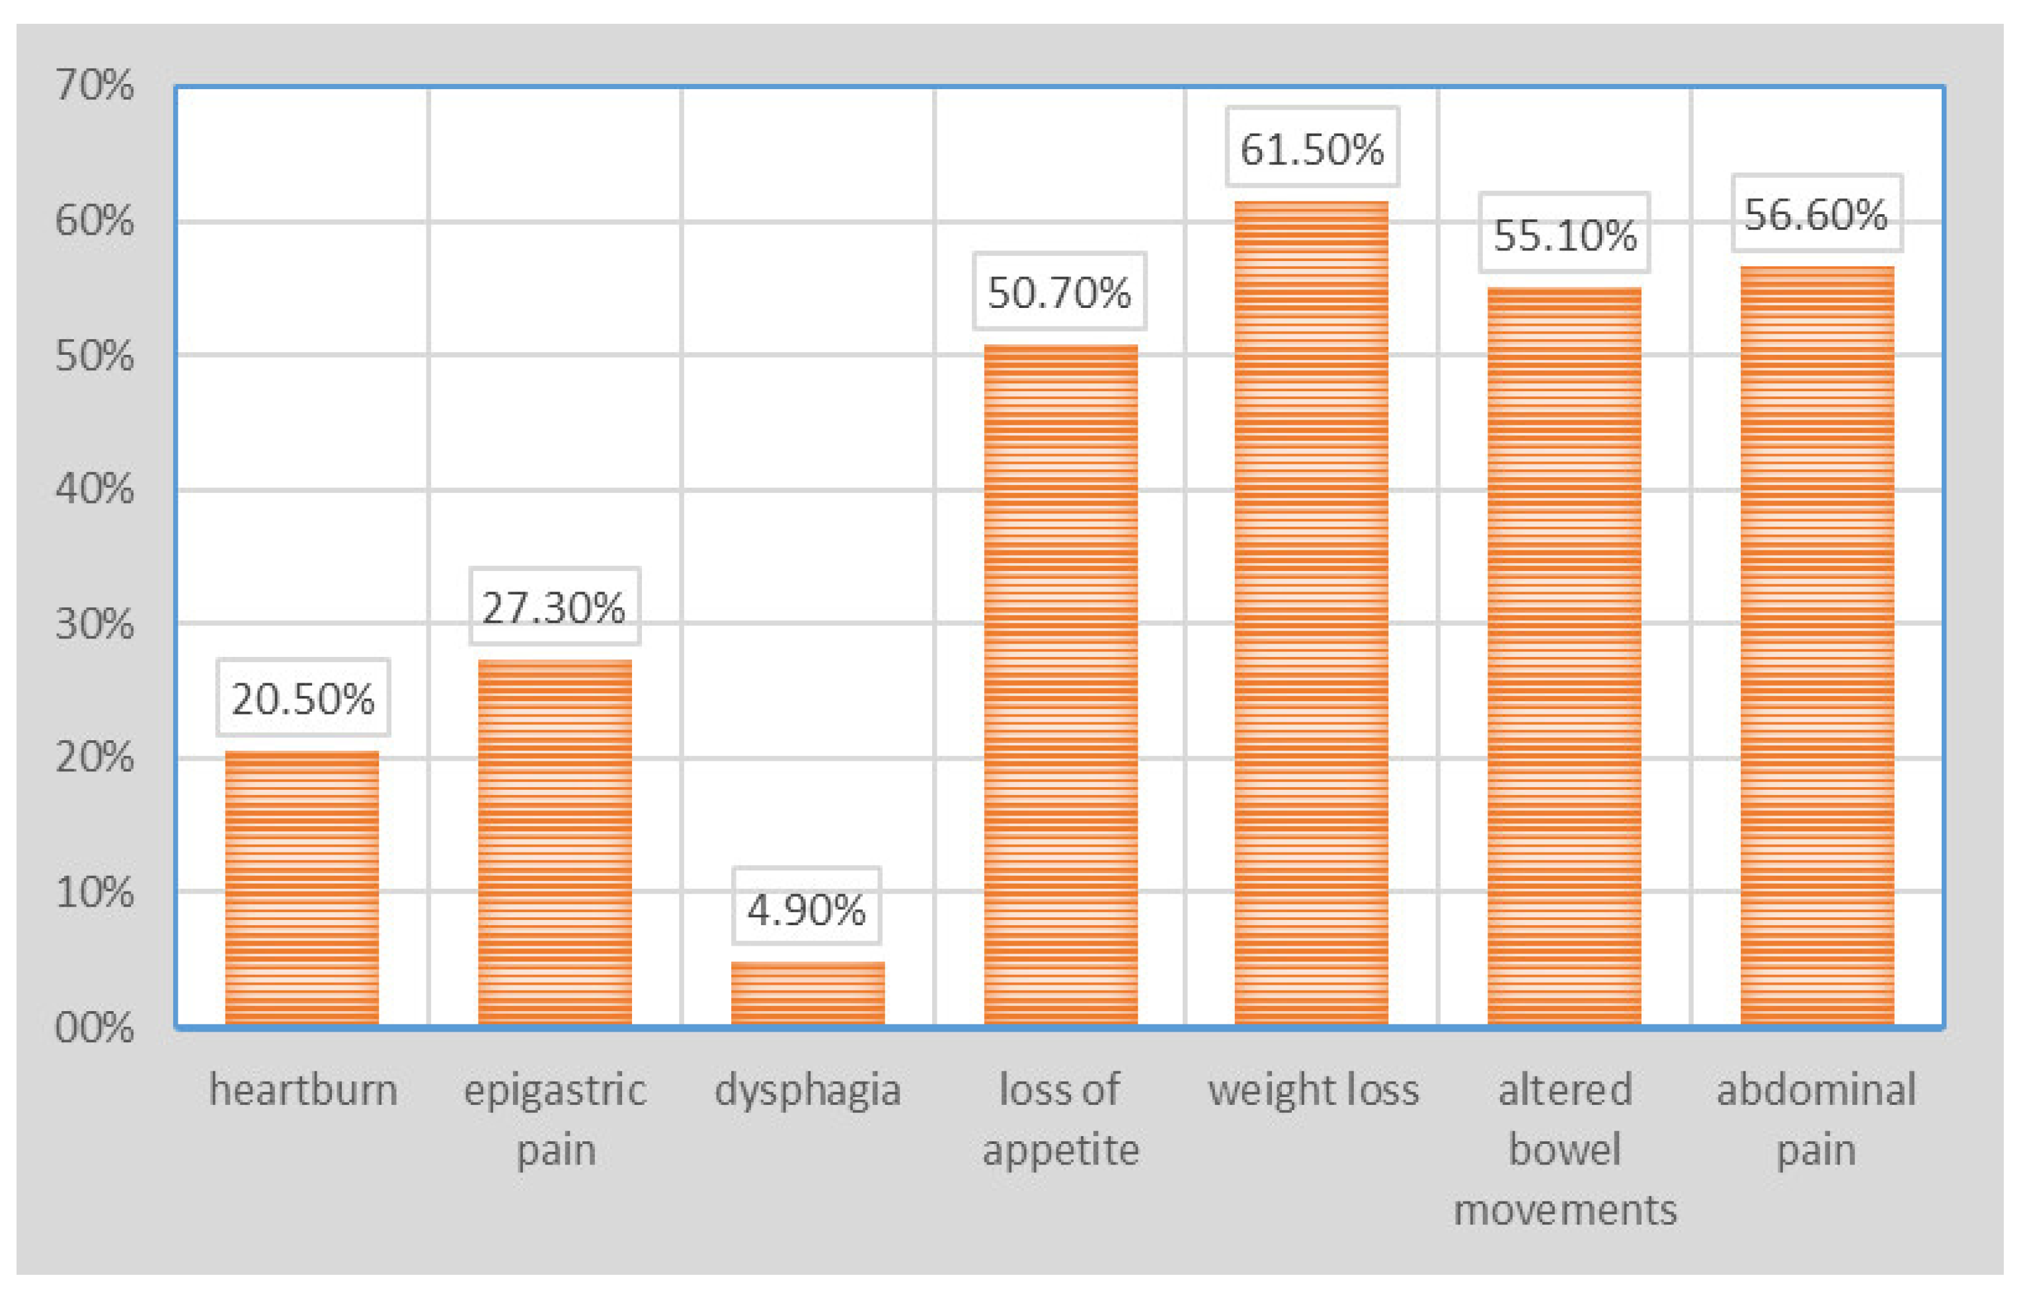Click the 70% axis label

pos(94,85)
